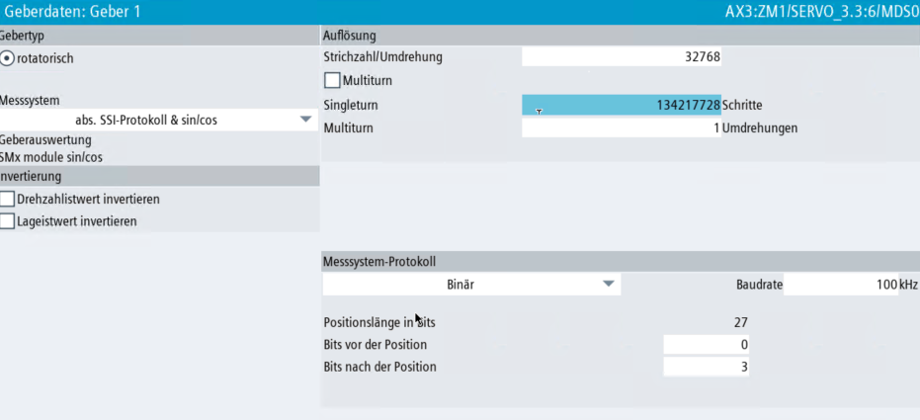Select the highlighted Singleturn Schritte field
The height and width of the screenshot is (420, 920).
click(621, 105)
